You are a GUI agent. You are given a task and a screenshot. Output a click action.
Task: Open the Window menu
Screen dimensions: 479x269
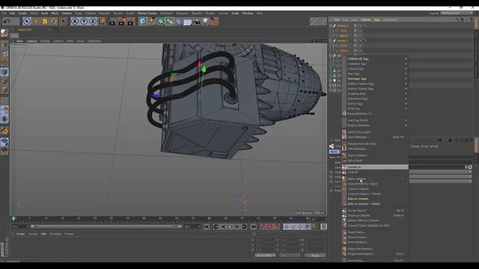pyautogui.click(x=248, y=13)
